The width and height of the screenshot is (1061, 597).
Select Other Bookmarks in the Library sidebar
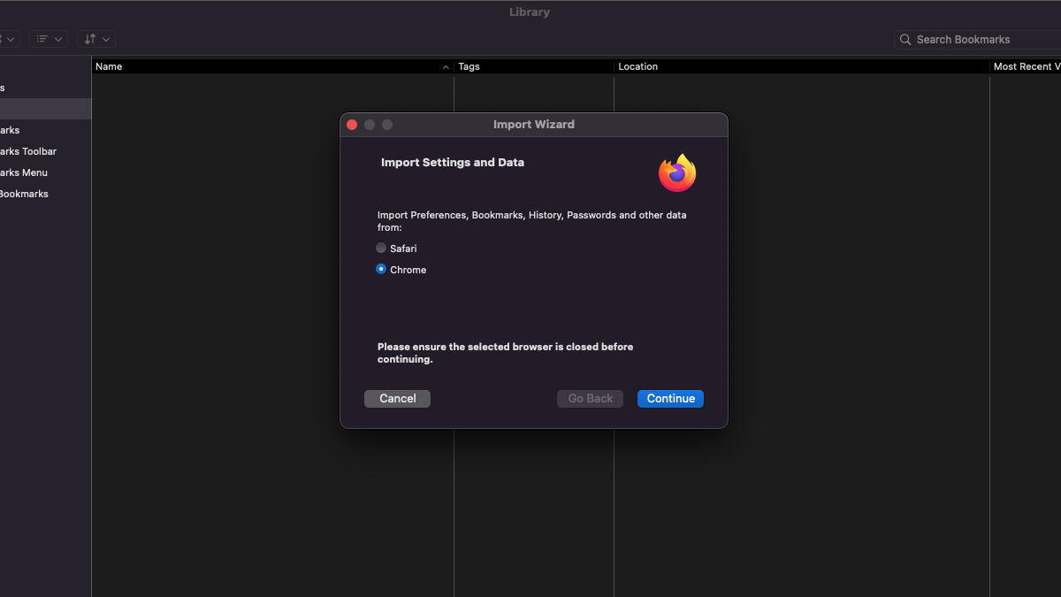click(45, 194)
